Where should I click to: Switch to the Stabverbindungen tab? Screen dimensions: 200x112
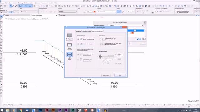[x=97, y=31]
